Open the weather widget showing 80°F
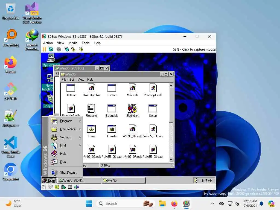Image resolution: width=280 pixels, height=210 pixels. (x=13, y=203)
